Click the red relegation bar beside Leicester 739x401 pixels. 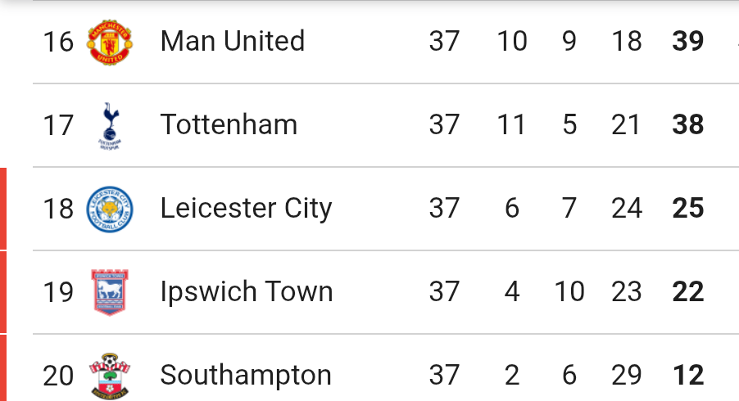(2, 209)
